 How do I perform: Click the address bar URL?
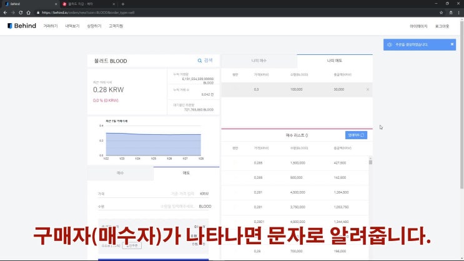[88, 12]
